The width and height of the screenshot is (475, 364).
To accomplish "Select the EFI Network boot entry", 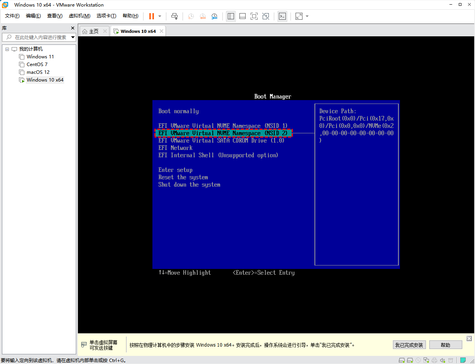I will coord(175,148).
